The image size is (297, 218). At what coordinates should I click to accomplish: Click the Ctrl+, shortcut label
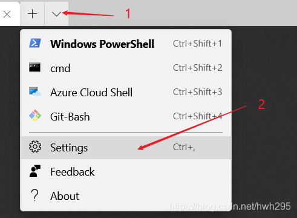(184, 147)
